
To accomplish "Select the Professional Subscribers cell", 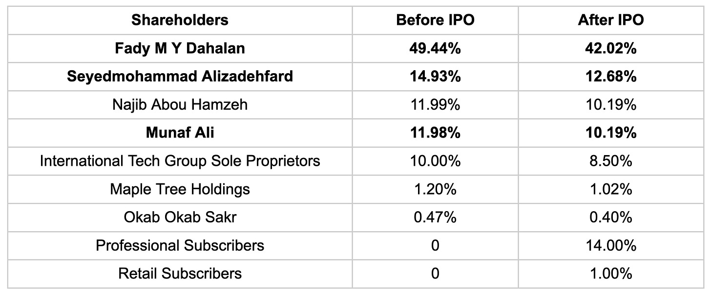I will (180, 245).
